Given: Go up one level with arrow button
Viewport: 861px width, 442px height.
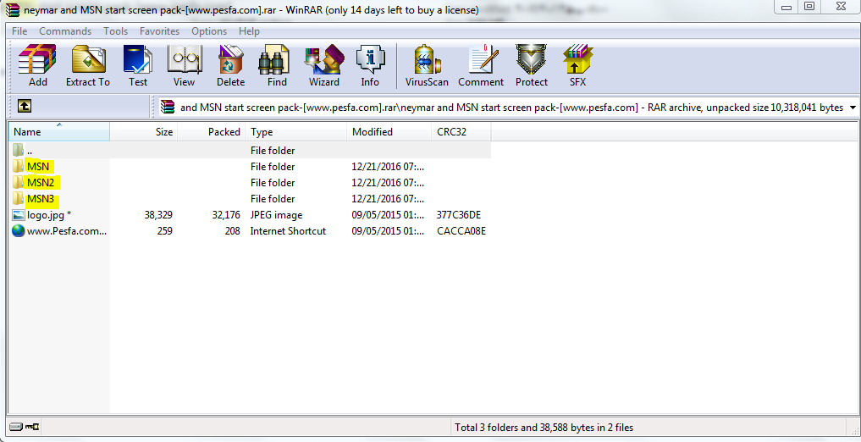Looking at the screenshot, I should click(x=25, y=106).
